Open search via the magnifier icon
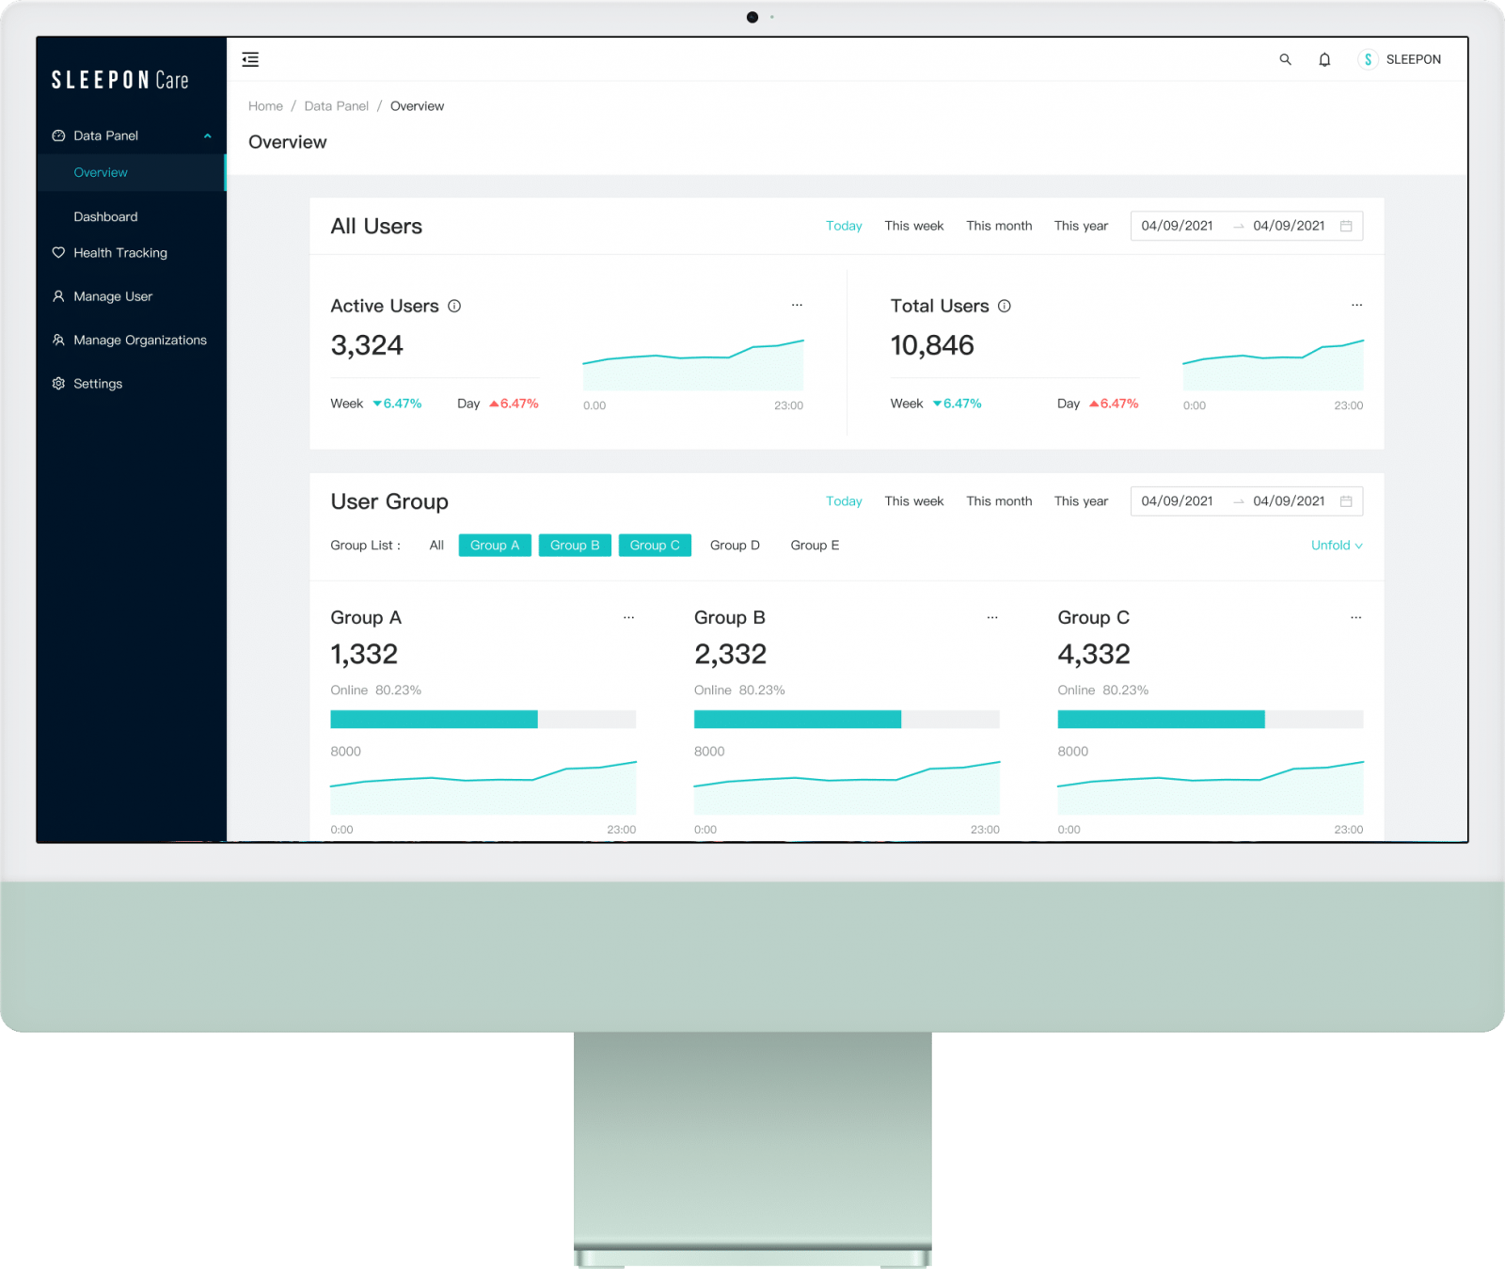Viewport: 1505px width, 1269px height. click(x=1285, y=59)
